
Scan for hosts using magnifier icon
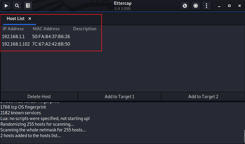click(x=17, y=6)
